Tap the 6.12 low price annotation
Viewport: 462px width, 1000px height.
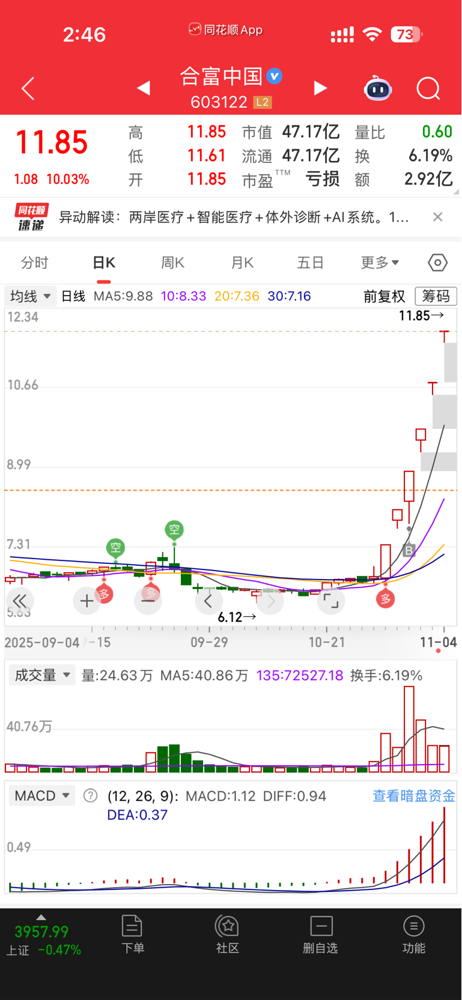tap(237, 617)
